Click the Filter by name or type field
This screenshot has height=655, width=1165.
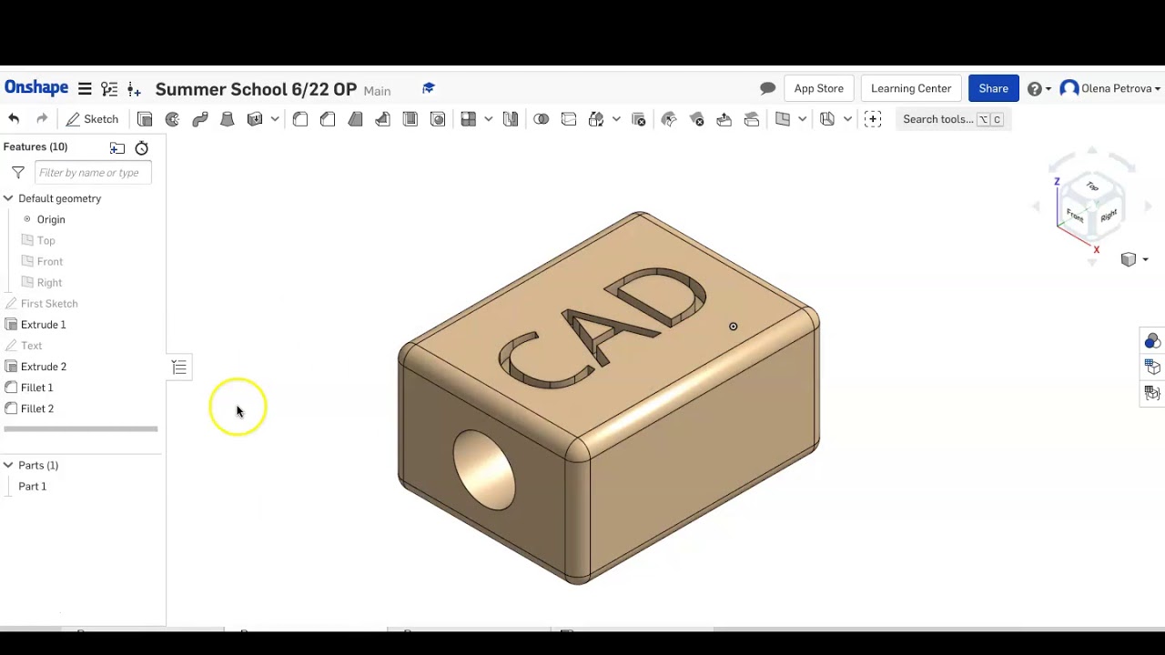coord(93,173)
